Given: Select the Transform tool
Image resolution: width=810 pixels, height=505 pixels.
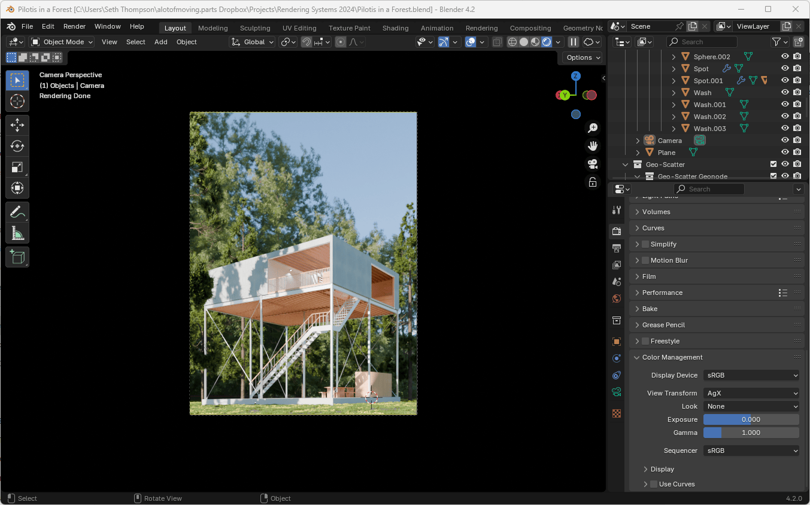Looking at the screenshot, I should [17, 188].
